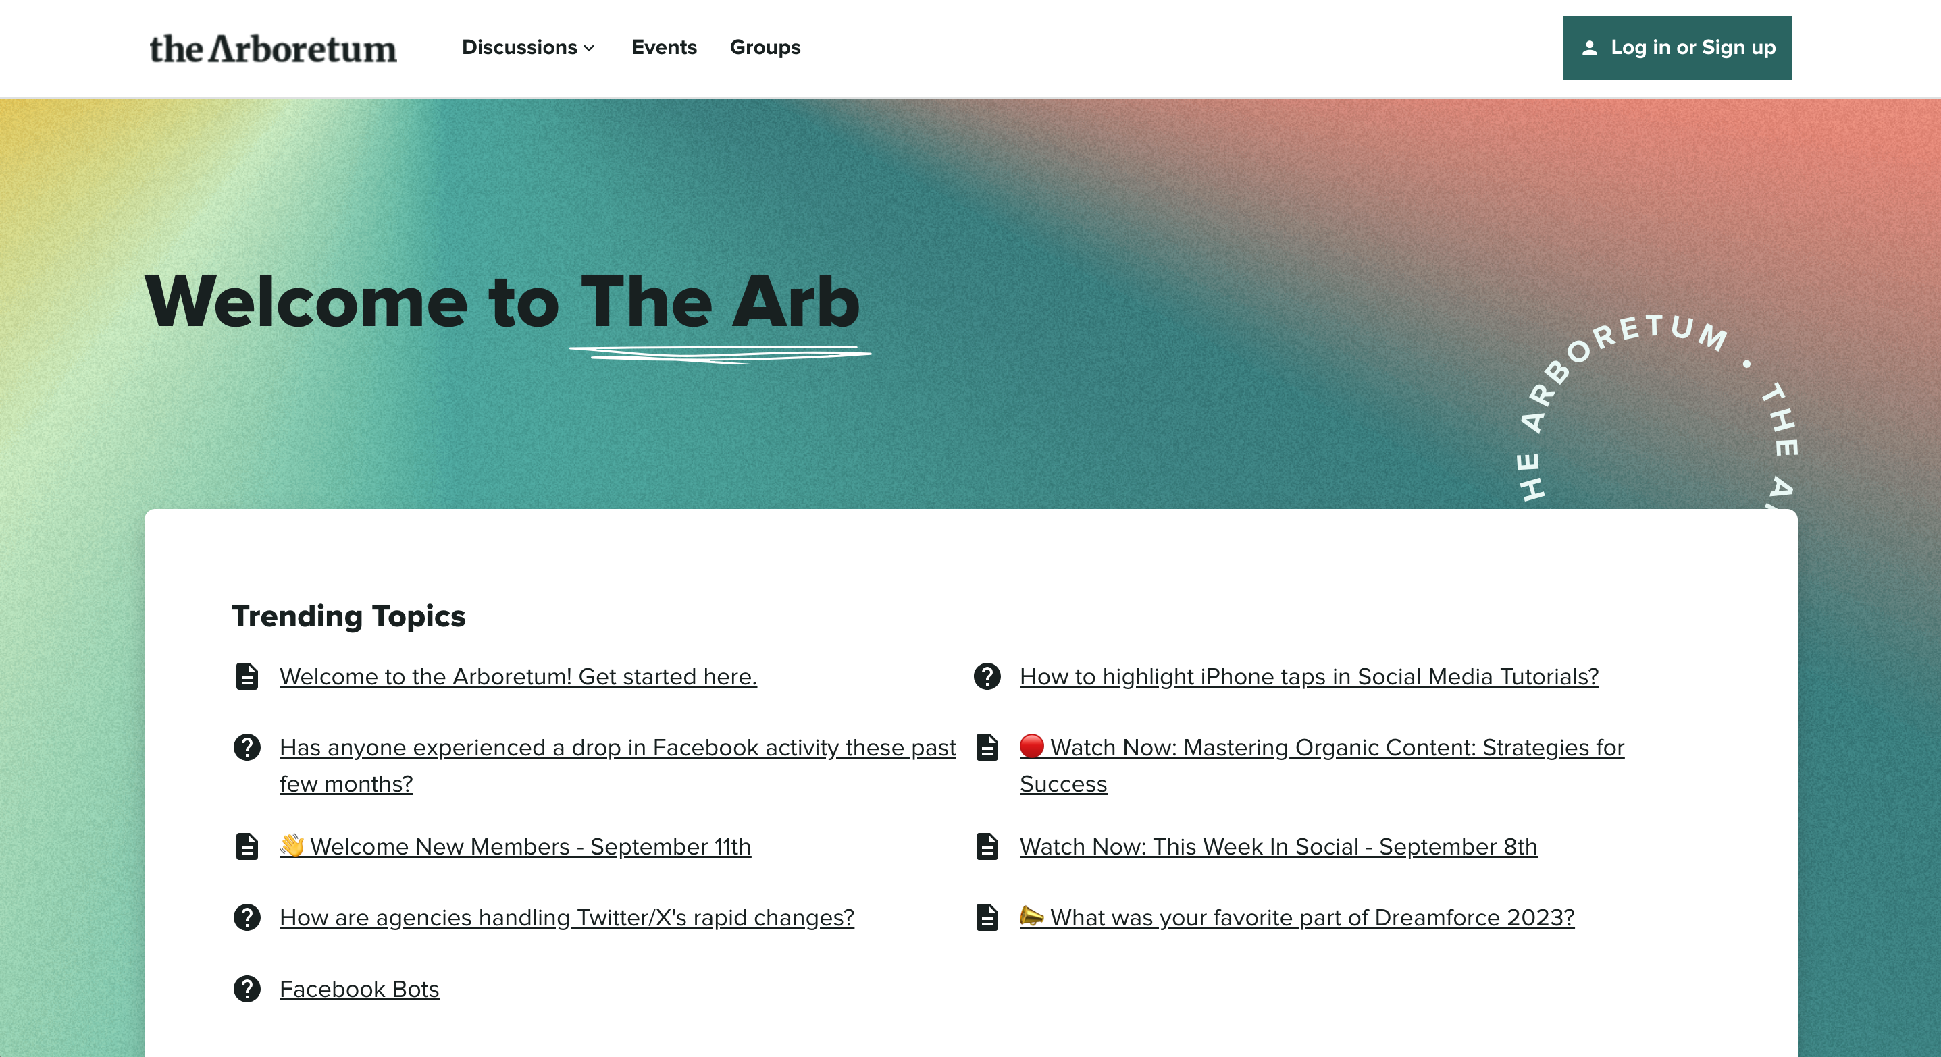Click the document icon beside Welcome to the Arboretum
Viewport: 1941px width, 1057px height.
(x=247, y=676)
